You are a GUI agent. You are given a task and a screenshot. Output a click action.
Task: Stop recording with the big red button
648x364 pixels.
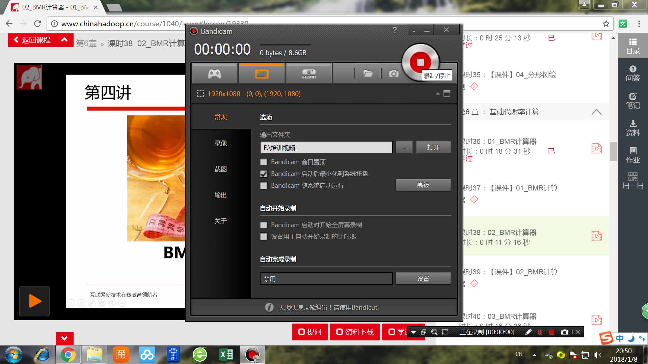point(420,62)
